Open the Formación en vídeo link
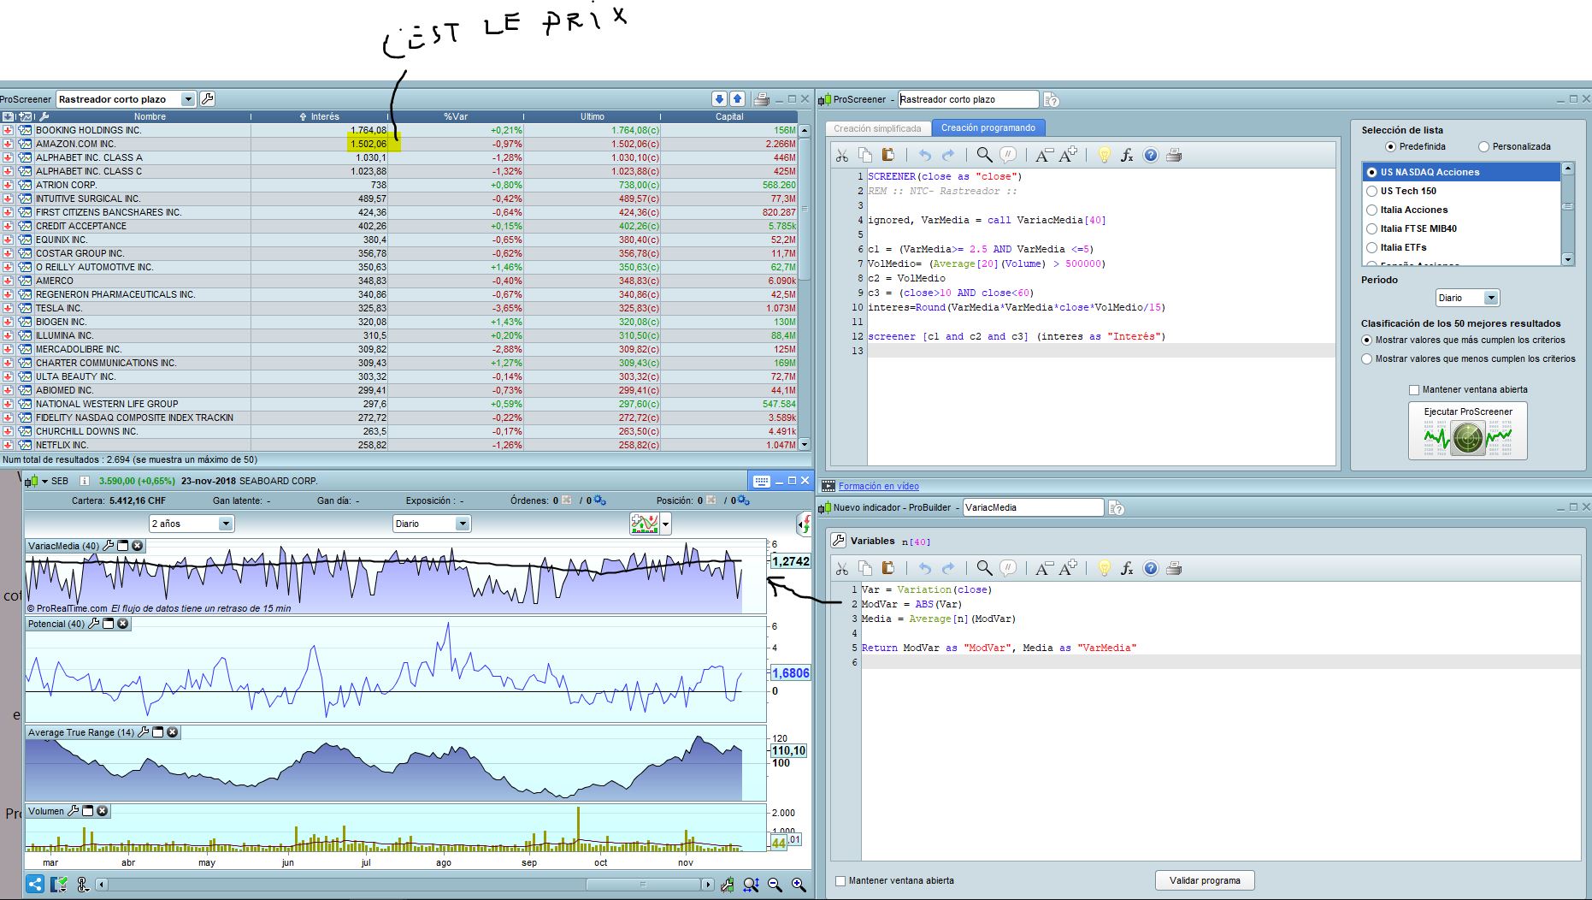The height and width of the screenshot is (900, 1592). point(878,486)
